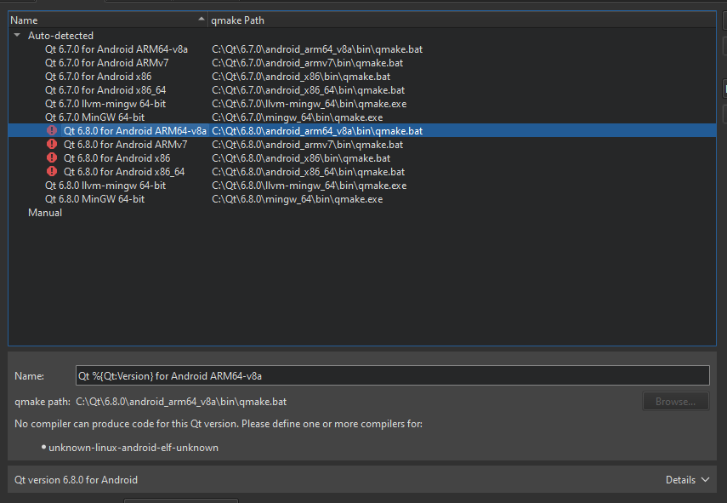727x503 pixels.
Task: Select Qt 6.7.0 for Android x86_64
Action: point(105,90)
